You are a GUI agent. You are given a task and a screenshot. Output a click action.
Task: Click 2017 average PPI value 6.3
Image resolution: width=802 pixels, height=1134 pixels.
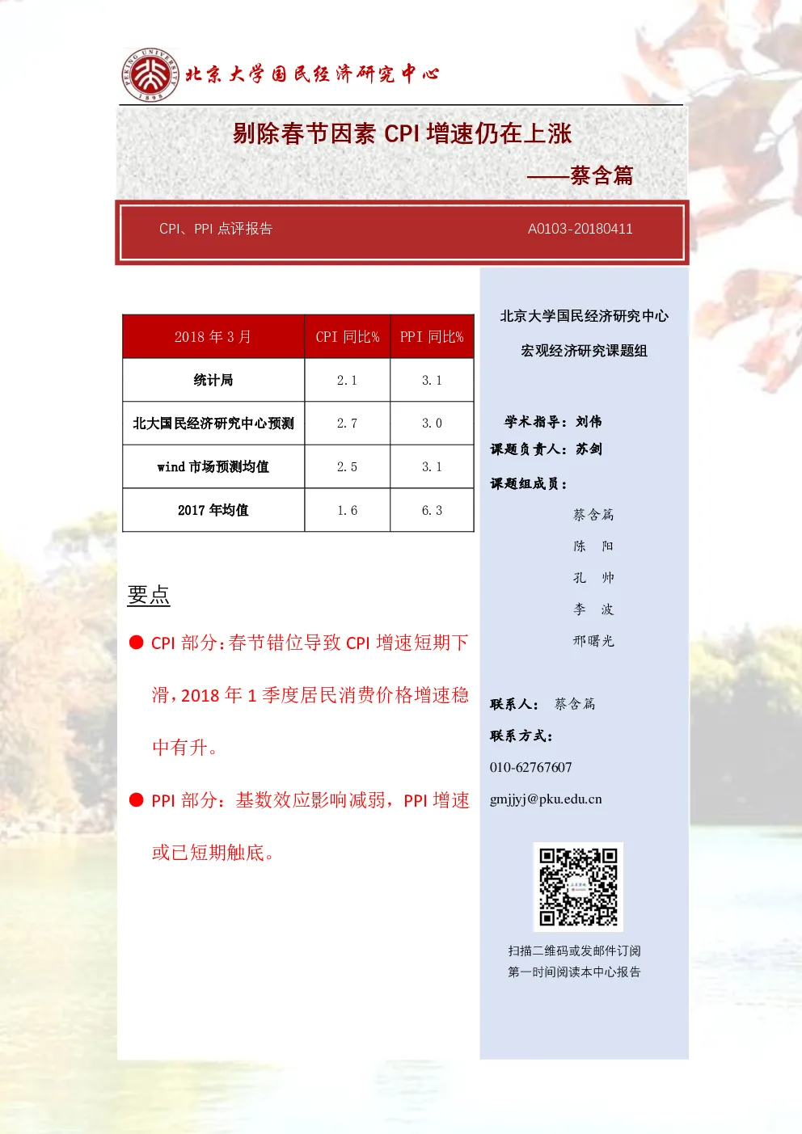click(x=432, y=511)
